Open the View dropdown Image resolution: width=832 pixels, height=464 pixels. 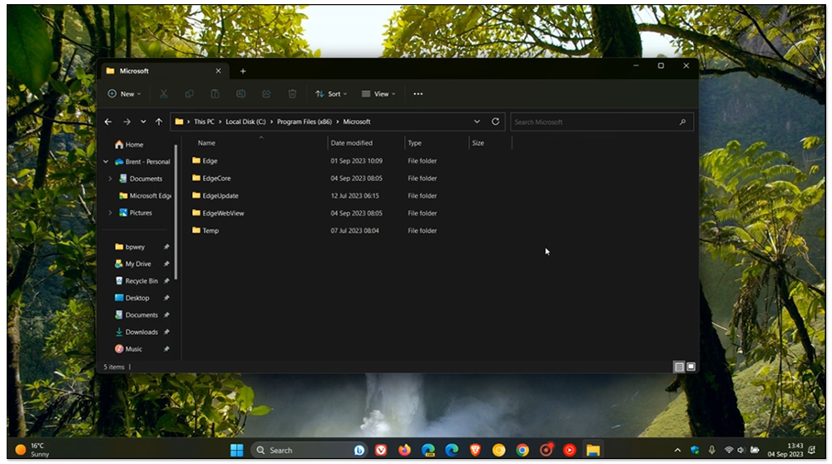(379, 94)
